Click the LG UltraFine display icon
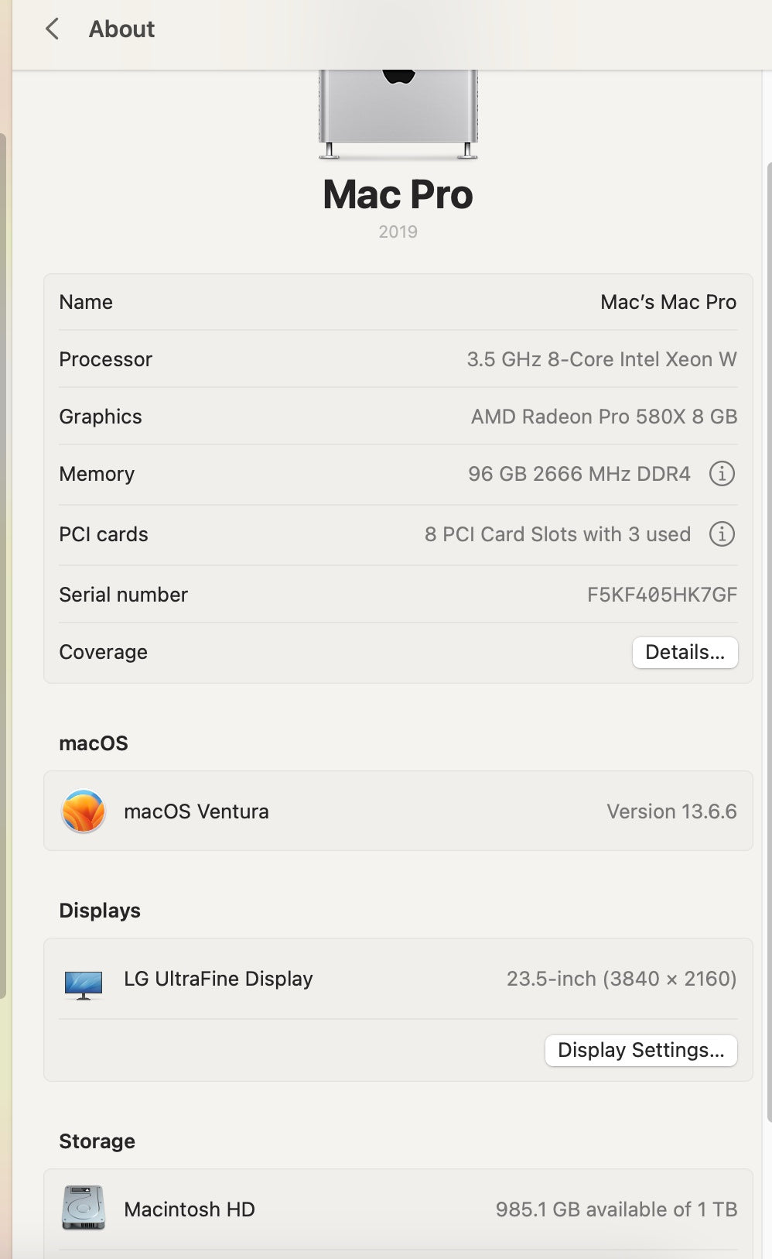The height and width of the screenshot is (1259, 772). tap(84, 984)
